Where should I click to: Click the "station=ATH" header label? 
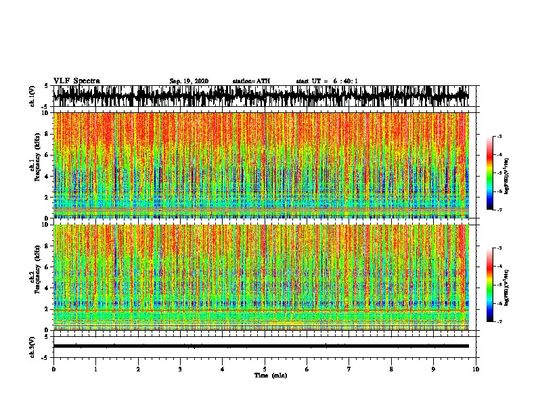(251, 81)
